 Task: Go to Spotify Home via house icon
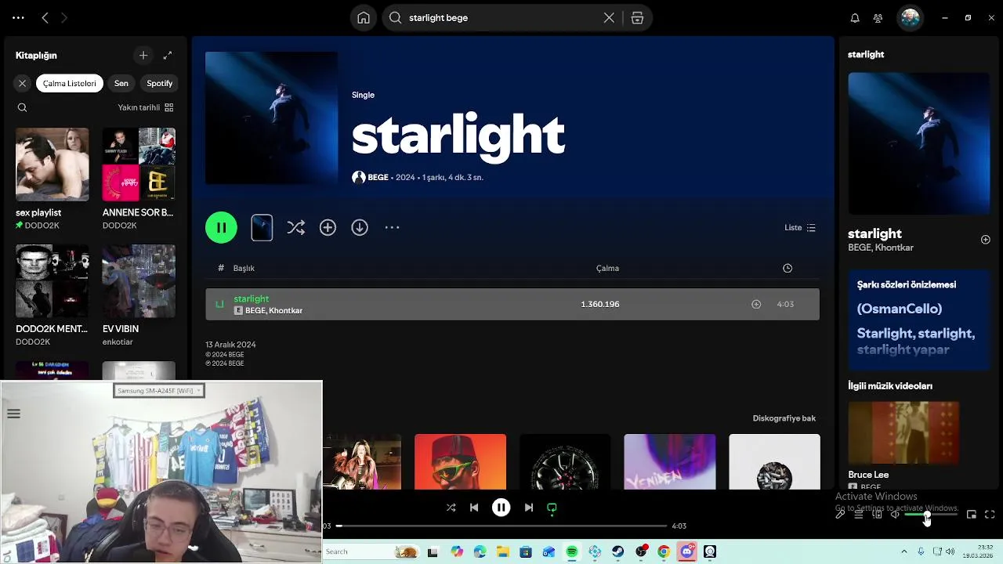coord(363,18)
